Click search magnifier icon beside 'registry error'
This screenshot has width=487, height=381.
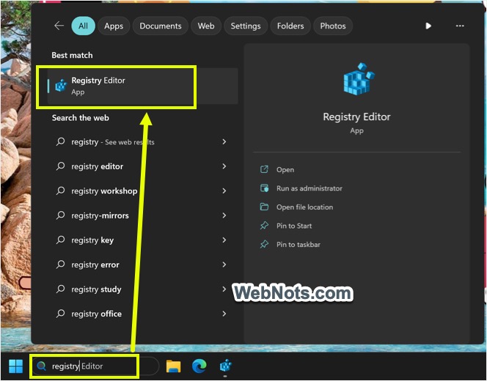coord(60,265)
